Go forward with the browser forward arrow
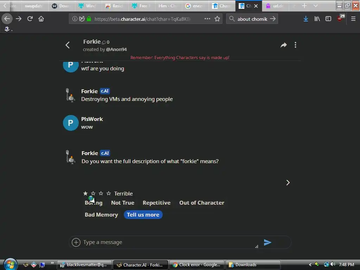The image size is (360, 270). [x=19, y=19]
